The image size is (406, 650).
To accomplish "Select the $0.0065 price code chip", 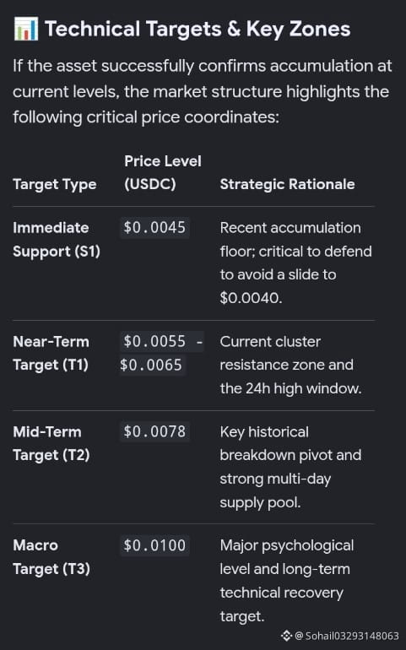I will tap(152, 366).
